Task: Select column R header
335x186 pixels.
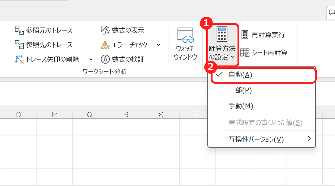Action: click(126, 115)
